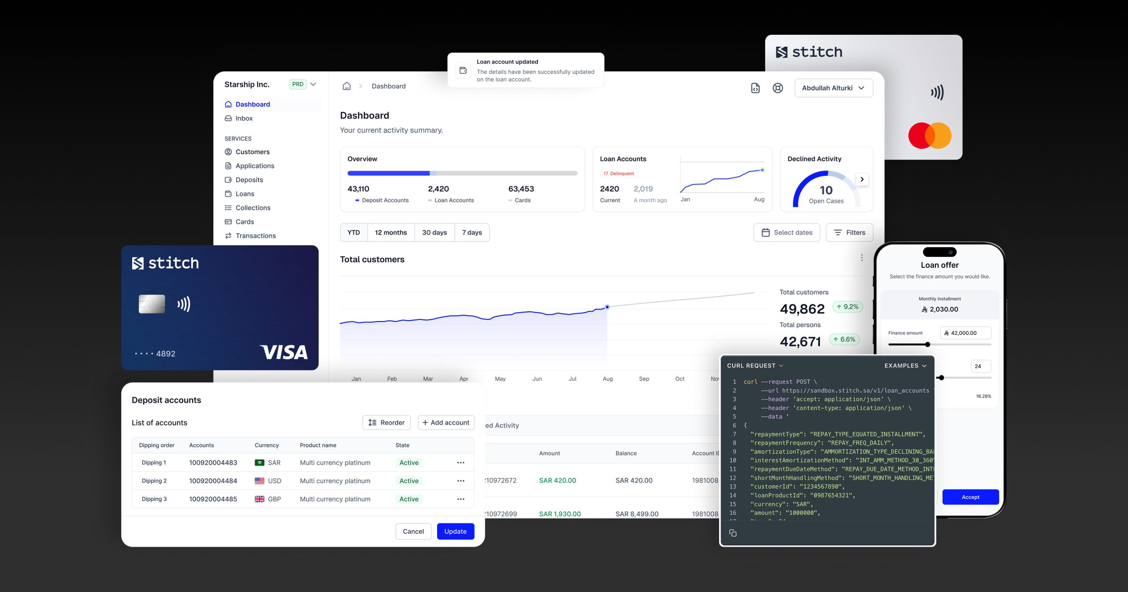Screen dimensions: 1128x592
Task: Click the USD flag icon
Action: click(260, 481)
